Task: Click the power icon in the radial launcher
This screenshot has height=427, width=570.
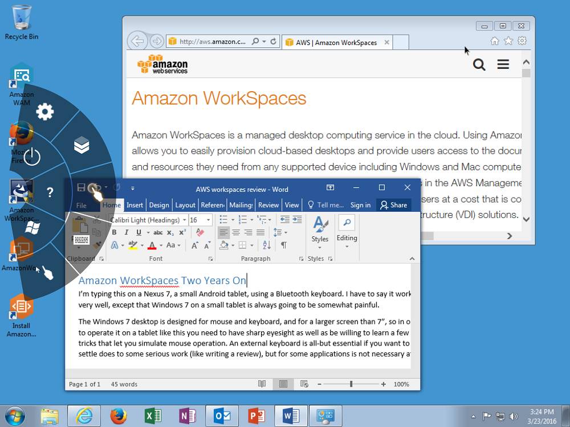Action: point(32,158)
